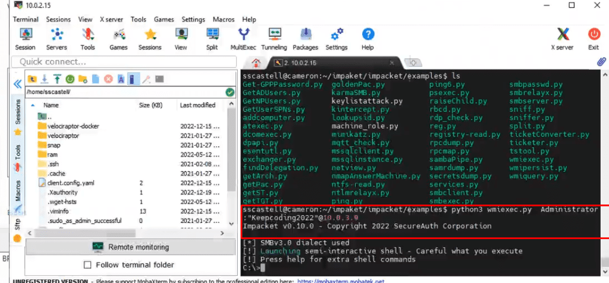Image resolution: width=609 pixels, height=283 pixels.
Task: Collapse sidebar with double chevron arrow
Action: point(17,84)
